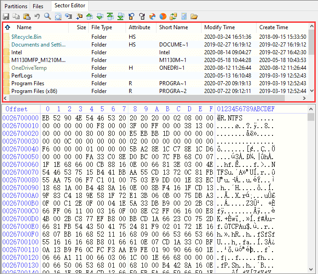Click the orange globe toolbar icon
Viewport: 318px width, 274px height.
coord(163,16)
